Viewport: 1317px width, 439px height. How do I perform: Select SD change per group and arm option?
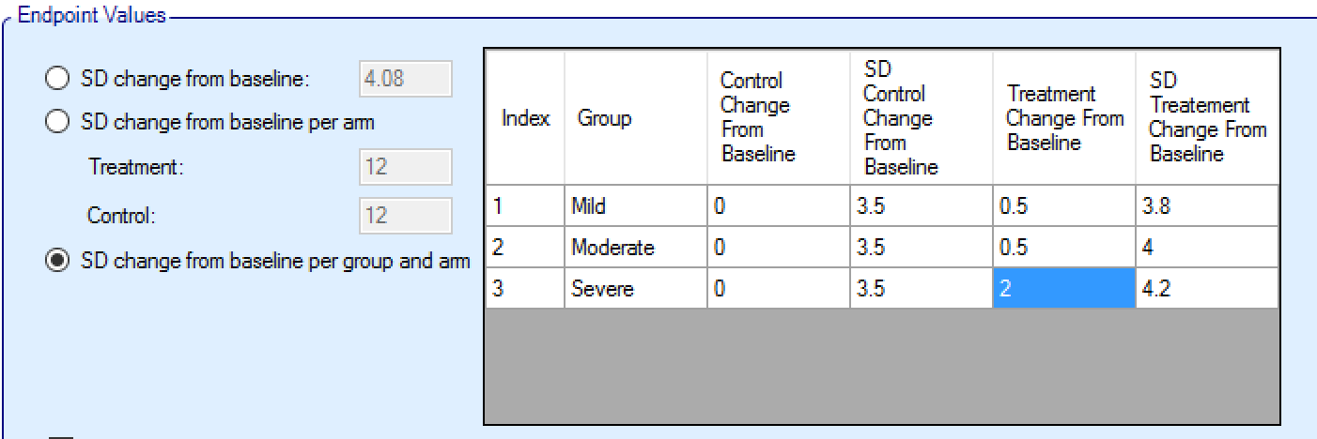pyautogui.click(x=58, y=261)
